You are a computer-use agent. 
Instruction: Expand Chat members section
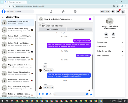tap(110, 47)
